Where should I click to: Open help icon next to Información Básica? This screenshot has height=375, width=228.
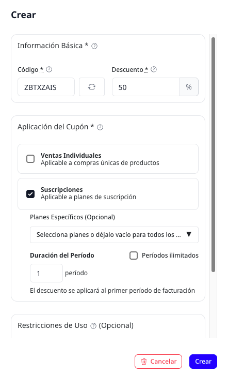pyautogui.click(x=94, y=46)
